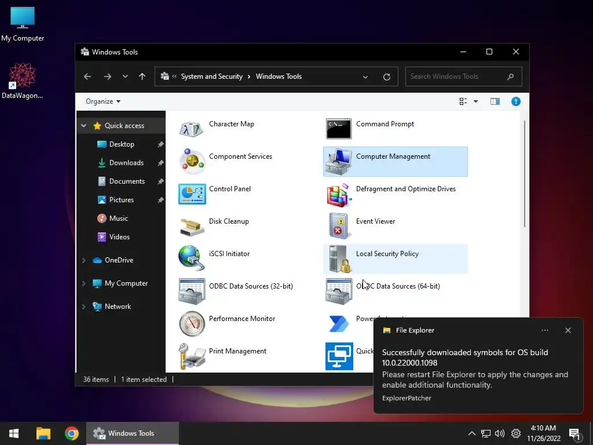Click the Windows Tools title bar icon

click(x=85, y=52)
